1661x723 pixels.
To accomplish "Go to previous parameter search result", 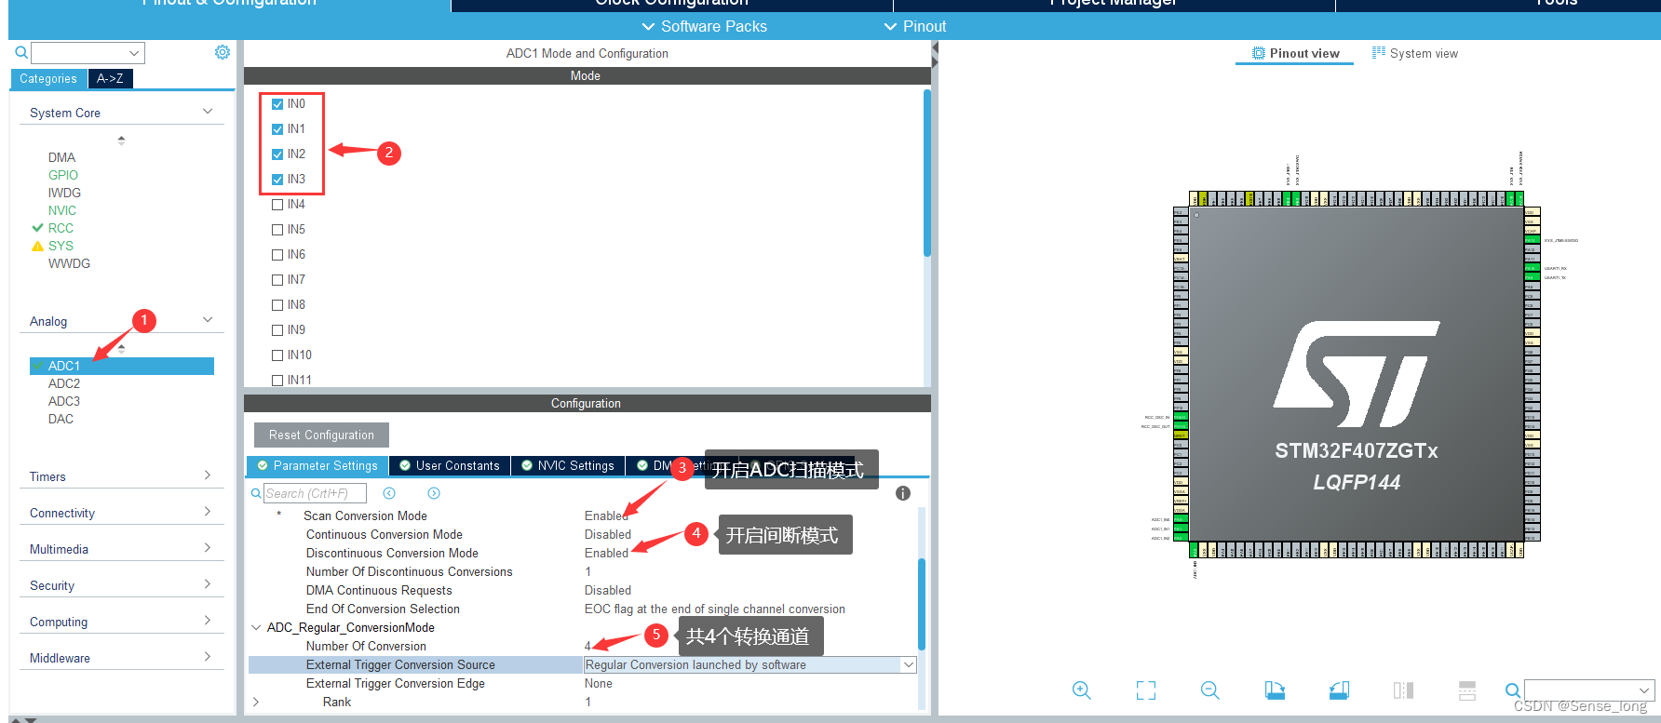I will tap(389, 493).
